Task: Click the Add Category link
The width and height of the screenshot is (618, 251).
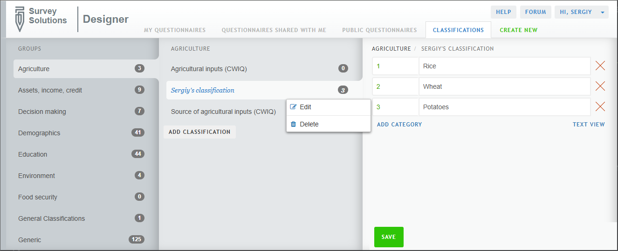Action: 399,125
